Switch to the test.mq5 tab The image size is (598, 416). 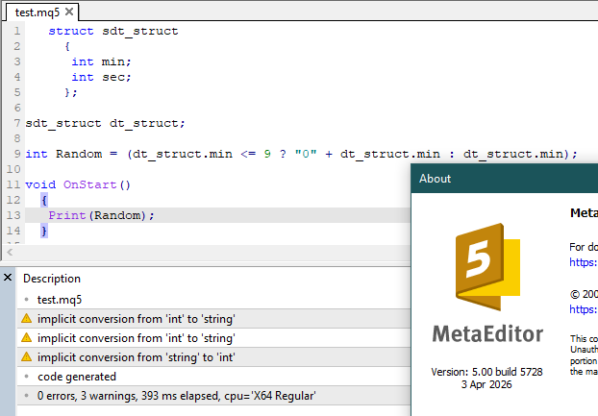point(37,13)
